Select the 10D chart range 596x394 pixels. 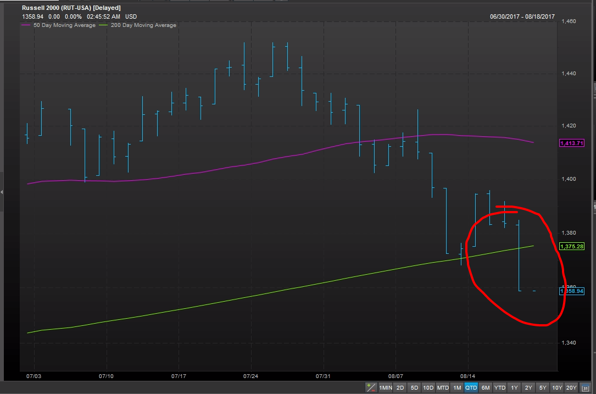[x=428, y=388]
